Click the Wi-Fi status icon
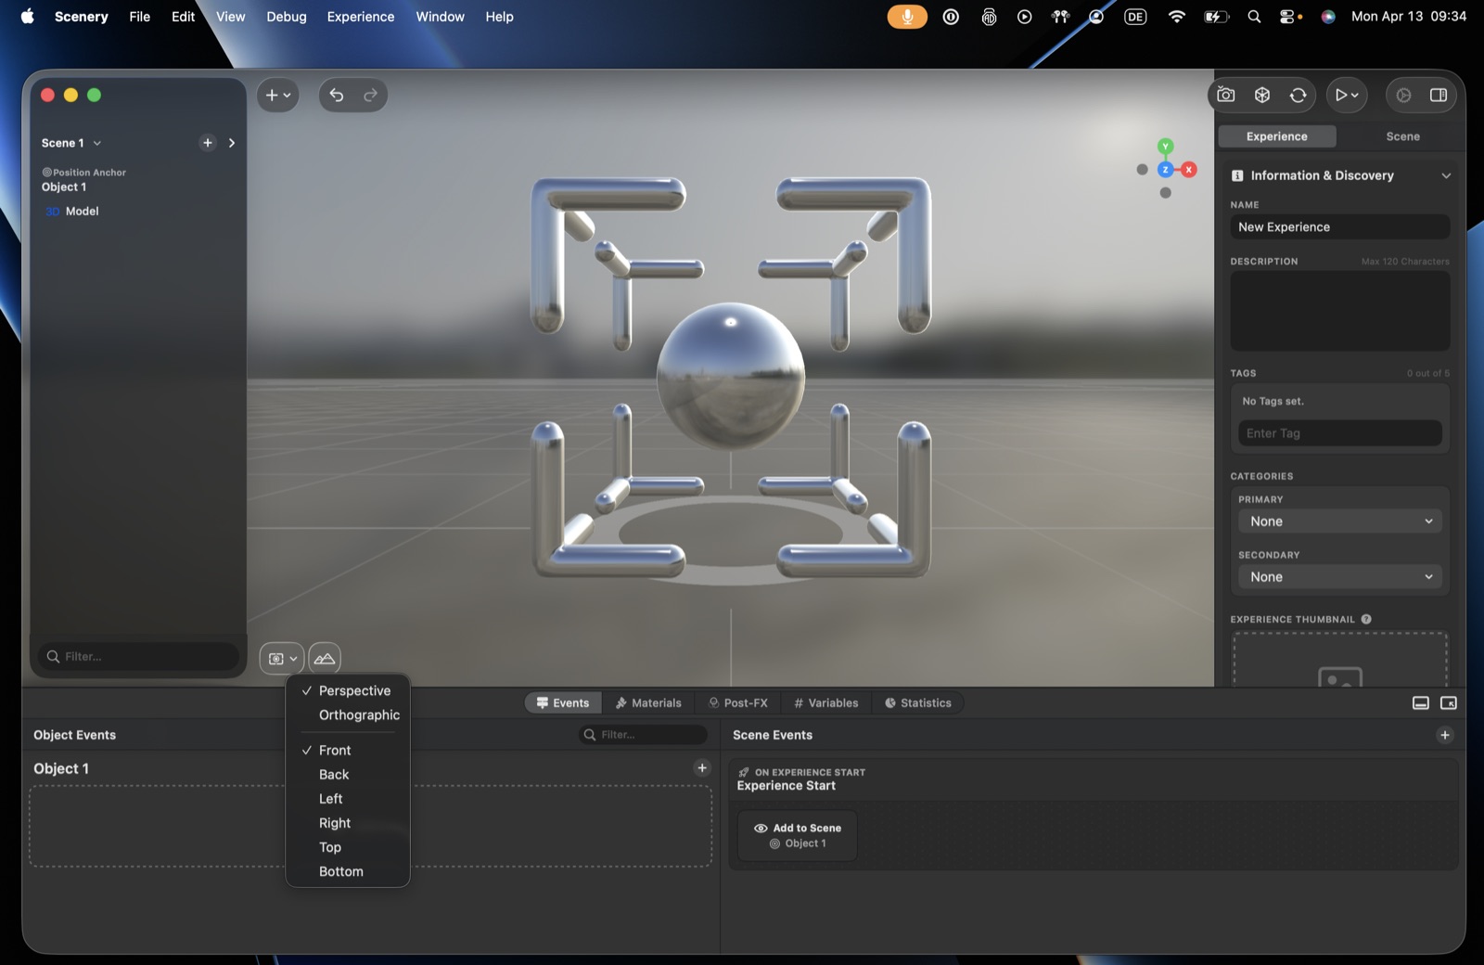Viewport: 1484px width, 965px height. click(1177, 17)
